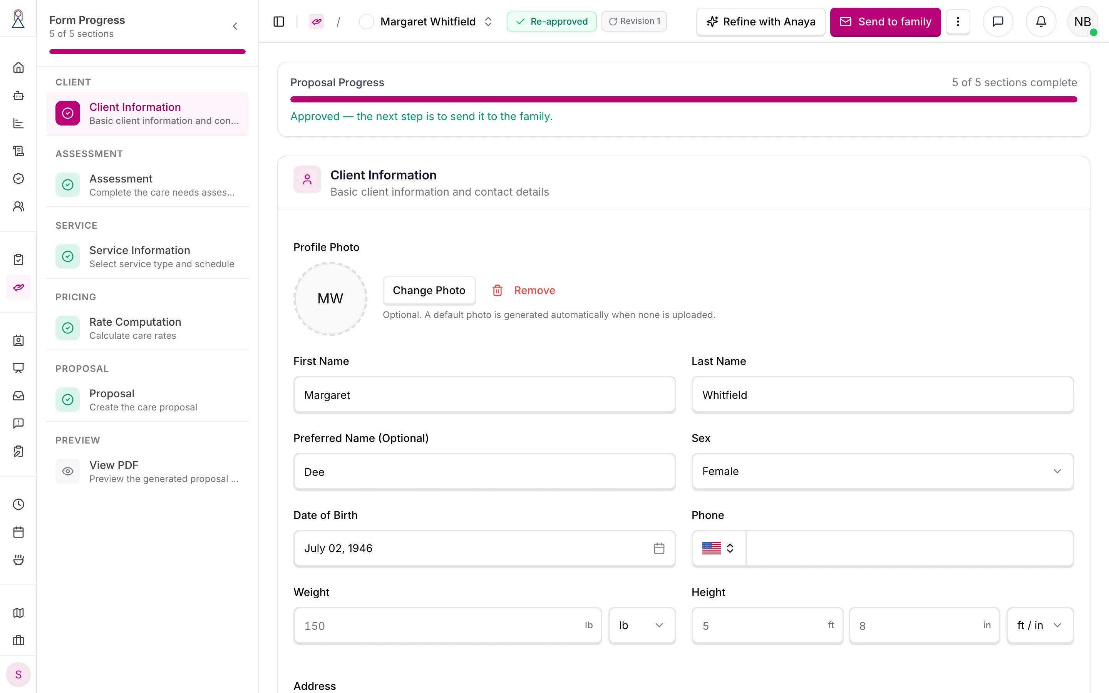Select the active handshake proposals sidebar icon
This screenshot has width=1109, height=693.
coord(18,287)
